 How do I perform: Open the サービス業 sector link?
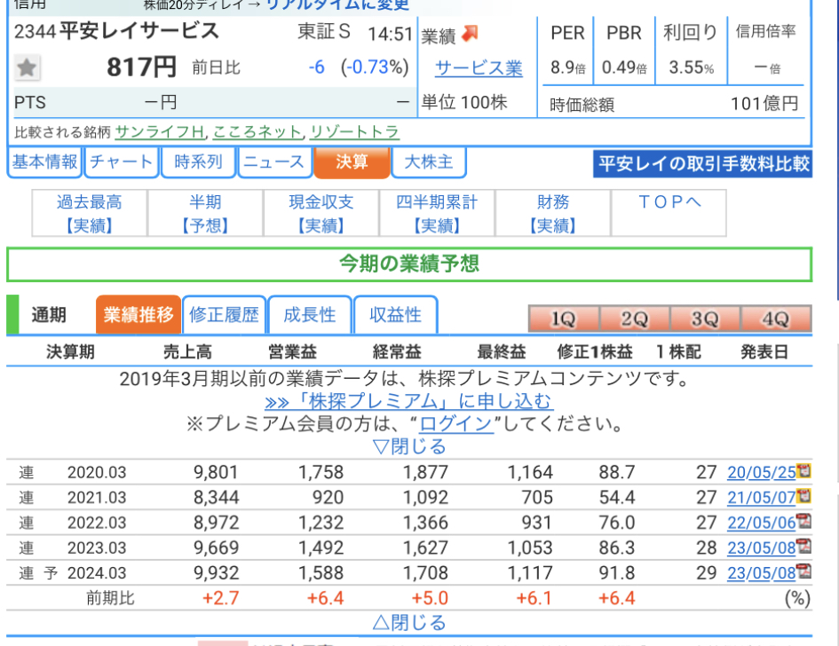[479, 68]
